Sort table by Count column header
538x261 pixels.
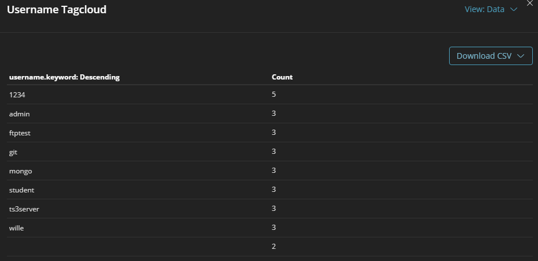282,77
